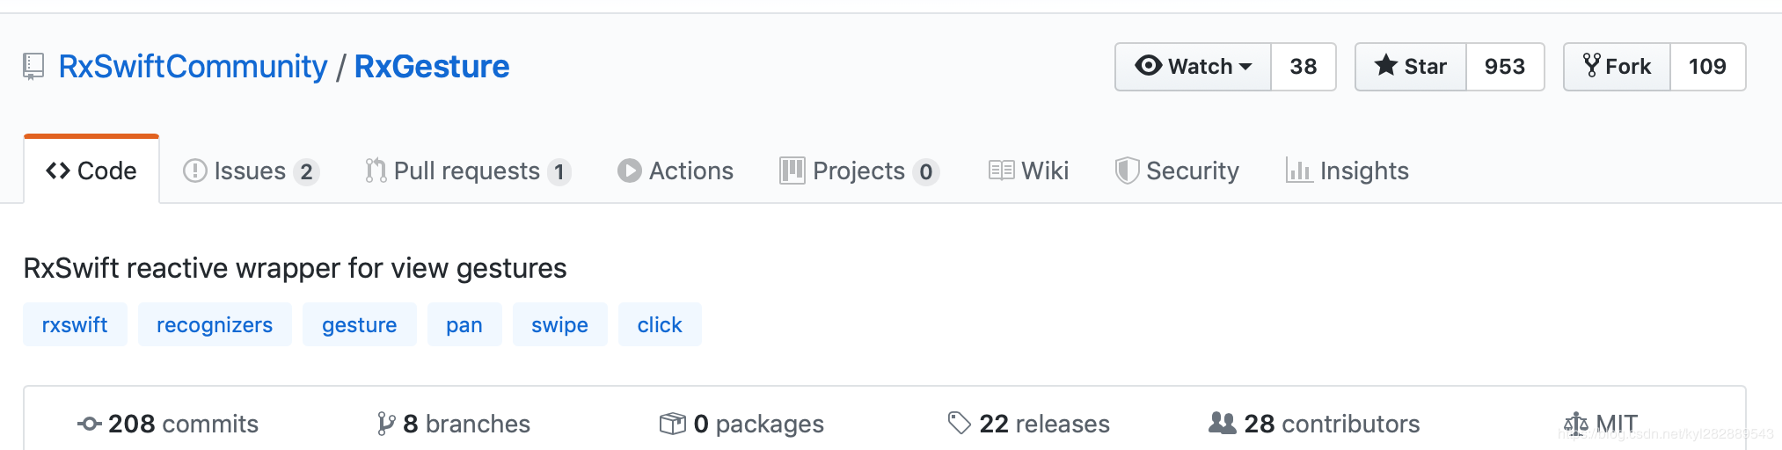Image resolution: width=1782 pixels, height=450 pixels.
Task: Select the rxswift topic tag
Action: (75, 324)
